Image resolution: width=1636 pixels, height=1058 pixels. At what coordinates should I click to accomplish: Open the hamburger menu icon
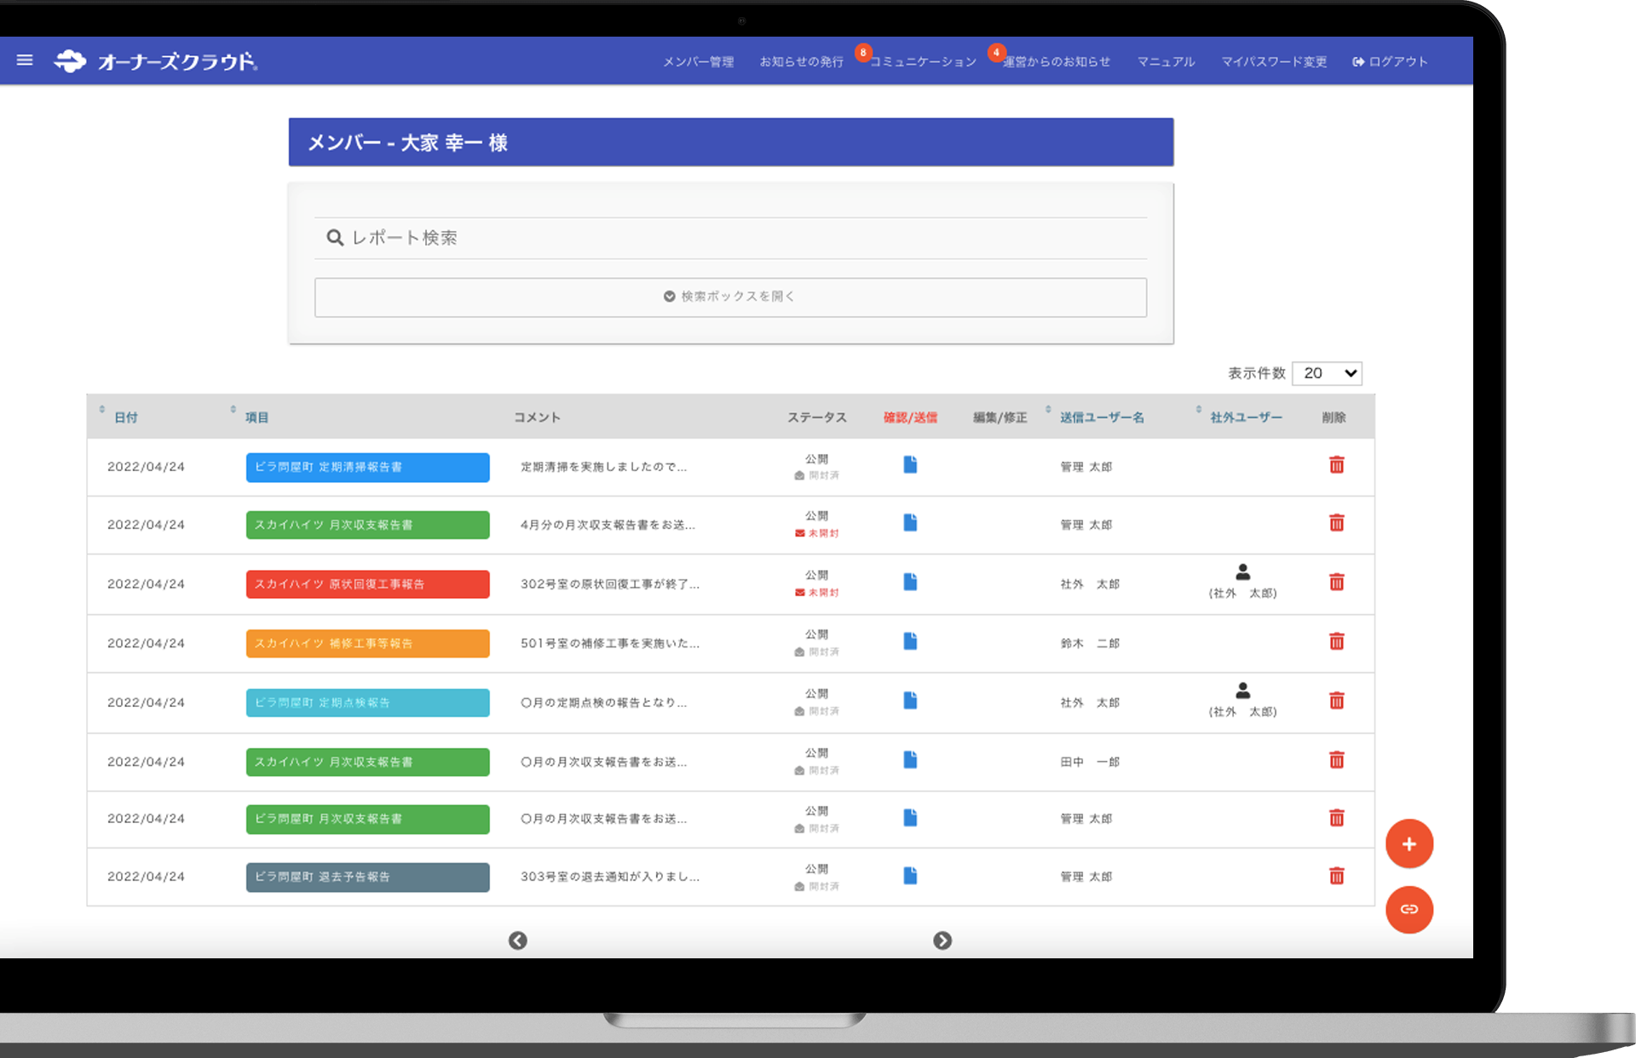click(25, 60)
